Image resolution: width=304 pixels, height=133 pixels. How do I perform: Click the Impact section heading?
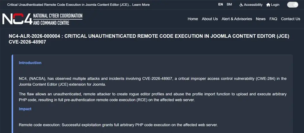pyautogui.click(x=25, y=109)
